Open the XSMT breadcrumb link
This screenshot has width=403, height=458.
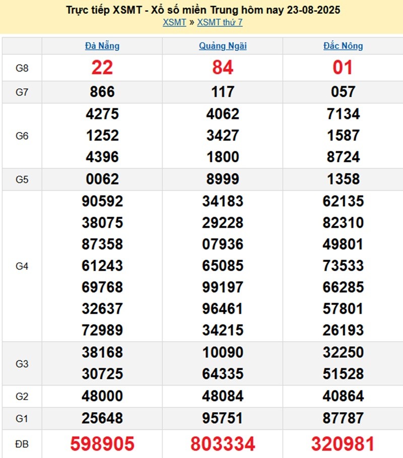(174, 22)
